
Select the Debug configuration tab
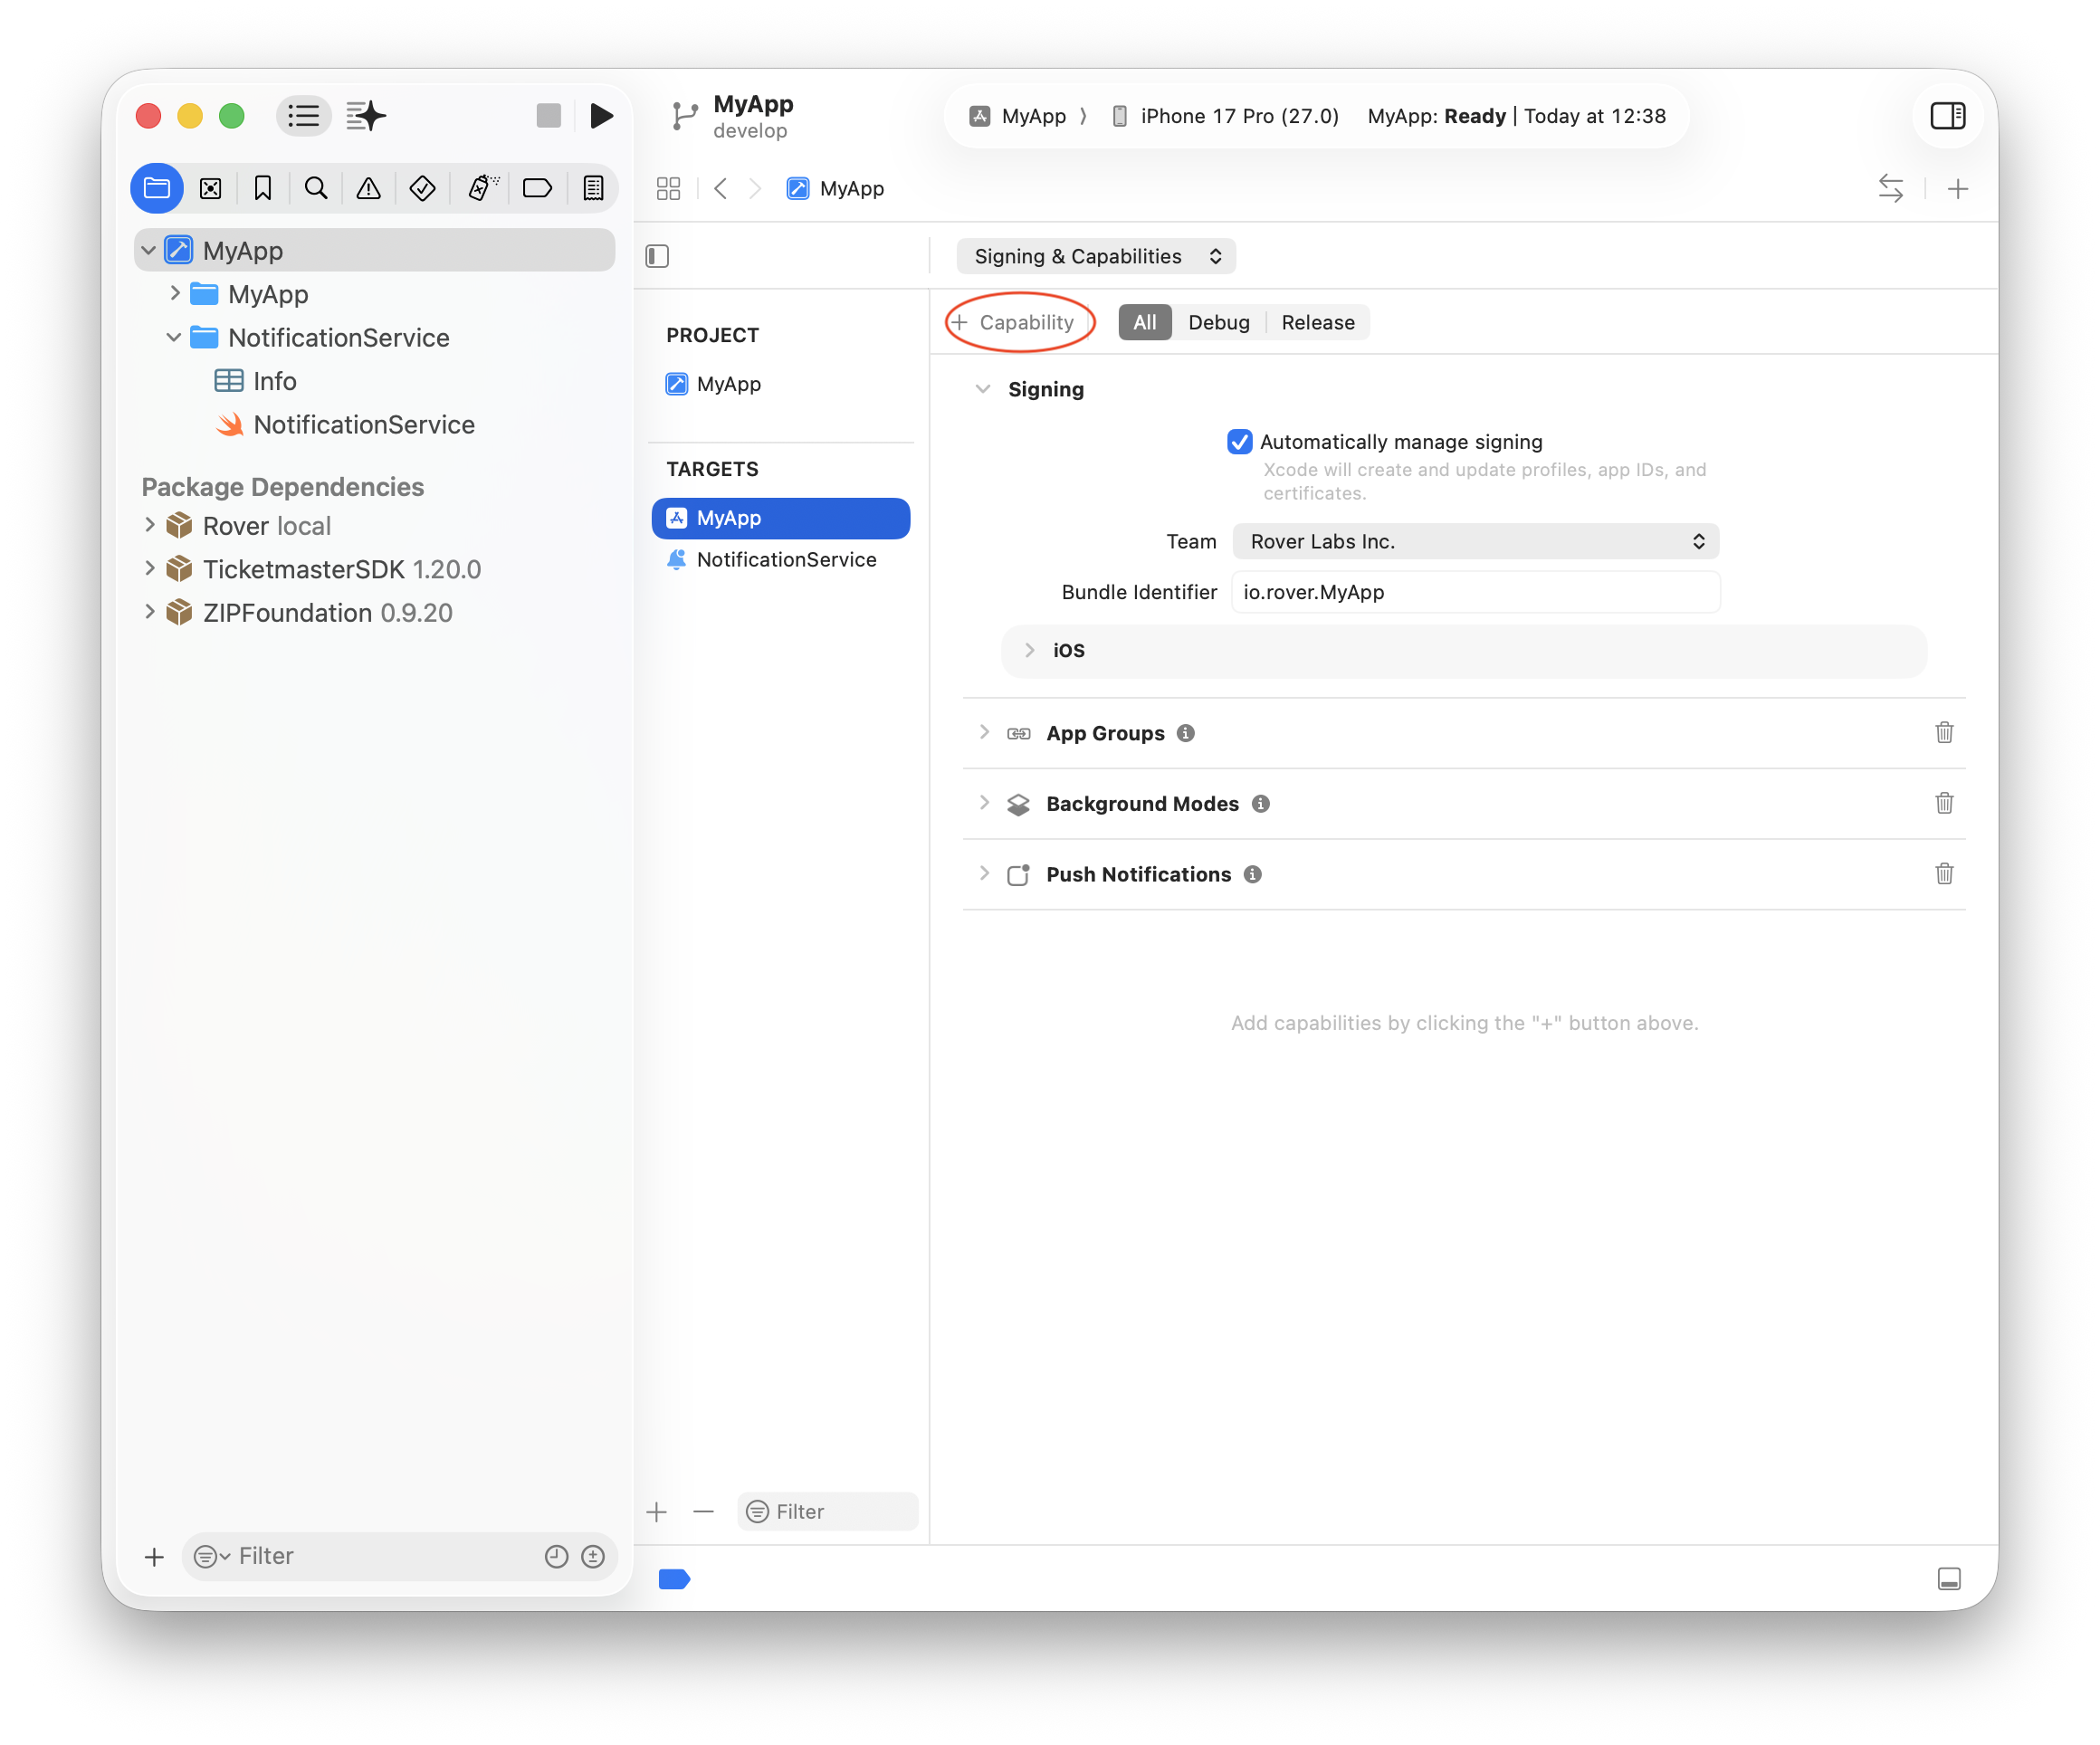click(1218, 322)
